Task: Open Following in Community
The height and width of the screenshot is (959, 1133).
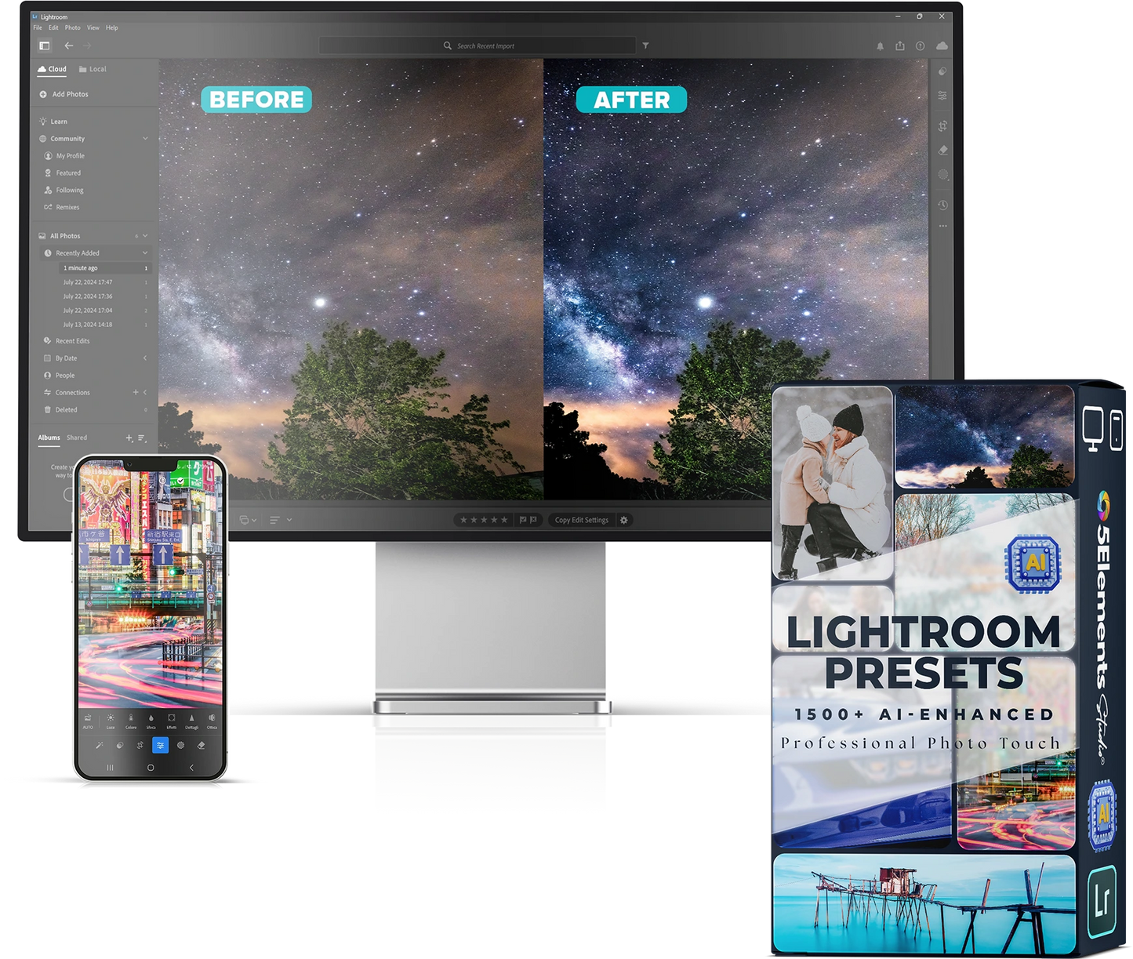Action: click(x=64, y=191)
